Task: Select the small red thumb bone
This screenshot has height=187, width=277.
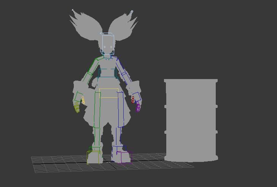Action: [133, 100]
